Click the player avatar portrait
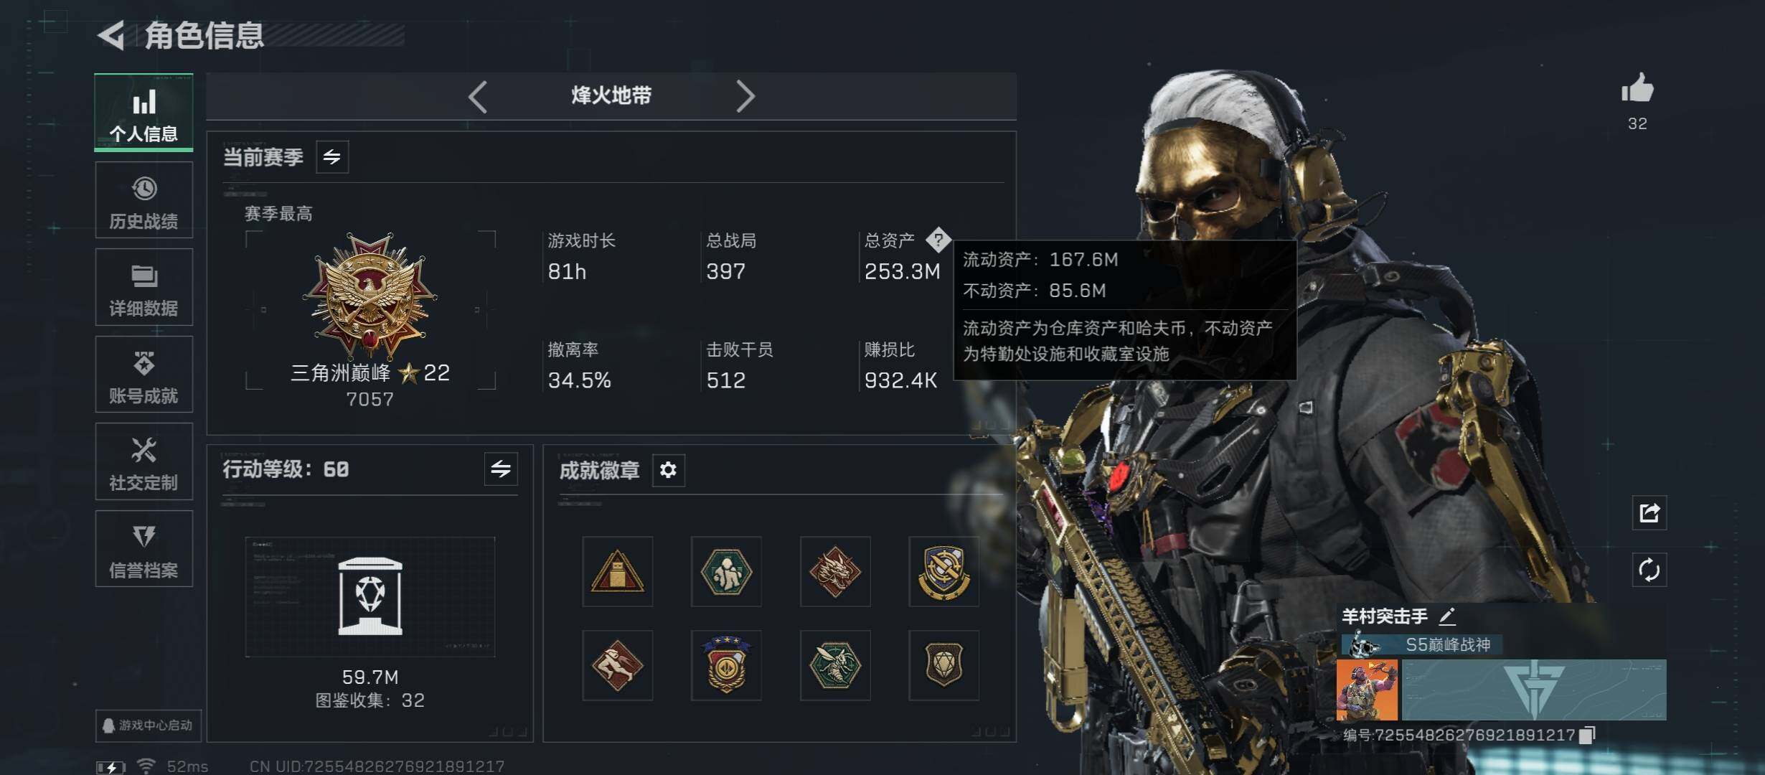1765x775 pixels. click(x=1367, y=690)
